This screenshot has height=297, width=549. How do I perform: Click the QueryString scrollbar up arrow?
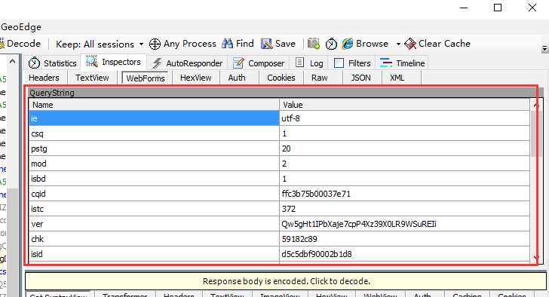535,105
